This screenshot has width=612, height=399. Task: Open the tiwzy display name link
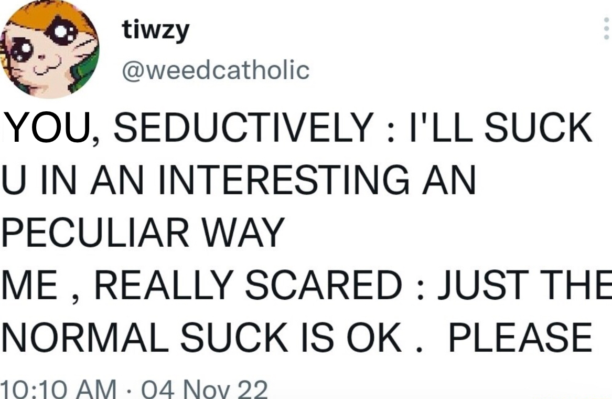(x=155, y=31)
